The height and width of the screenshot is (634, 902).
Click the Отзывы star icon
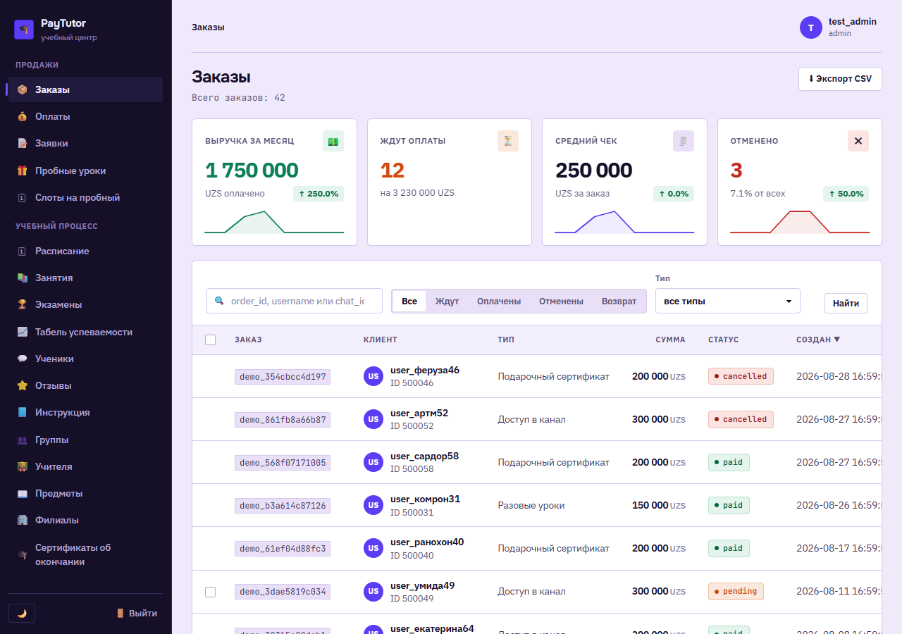[x=22, y=385]
